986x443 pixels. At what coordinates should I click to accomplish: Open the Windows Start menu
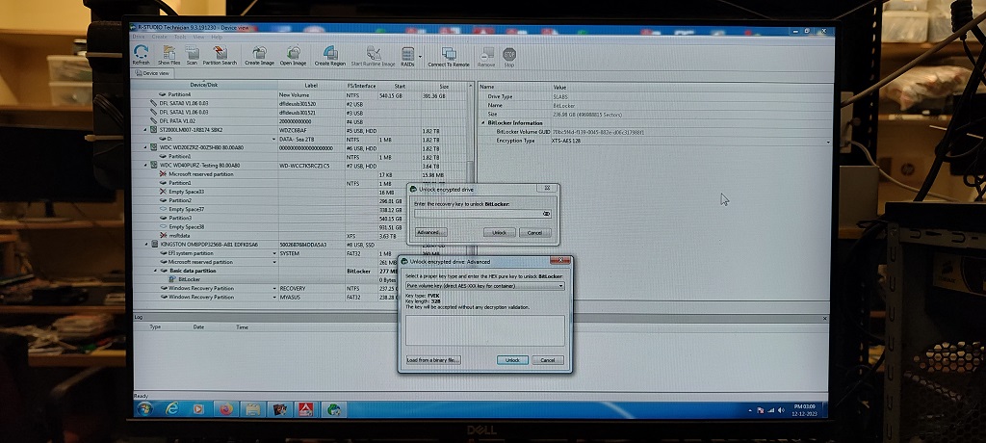[144, 409]
